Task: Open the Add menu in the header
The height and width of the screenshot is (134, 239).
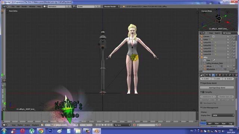Action: [18, 7]
